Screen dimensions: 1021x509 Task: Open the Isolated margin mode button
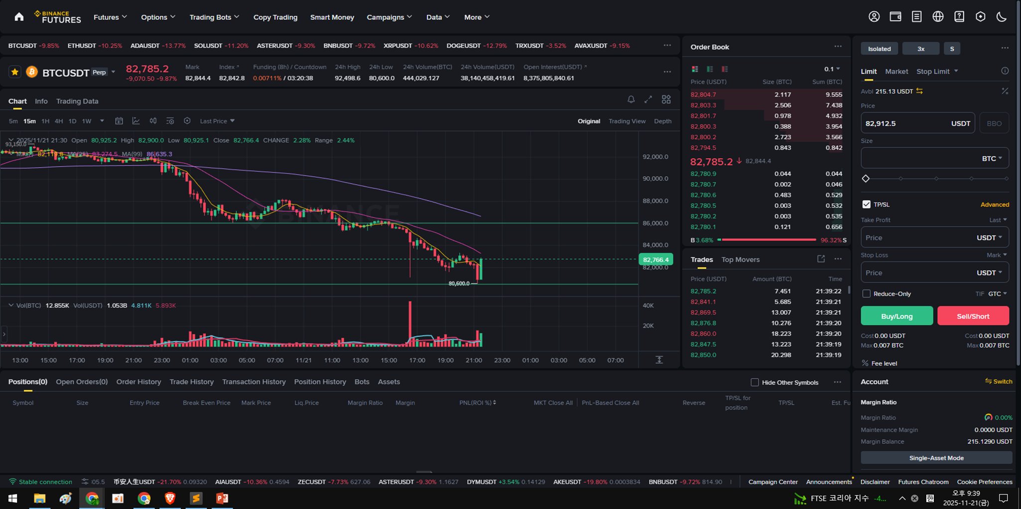point(879,49)
